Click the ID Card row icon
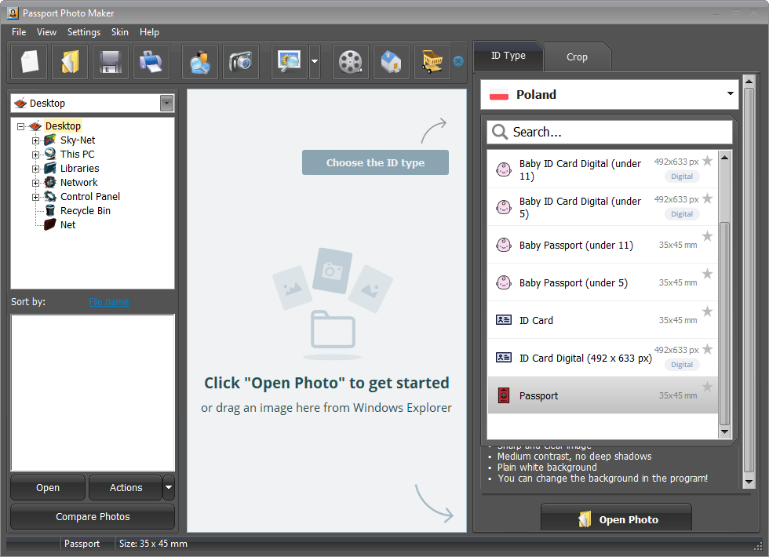769x557 pixels. (504, 320)
